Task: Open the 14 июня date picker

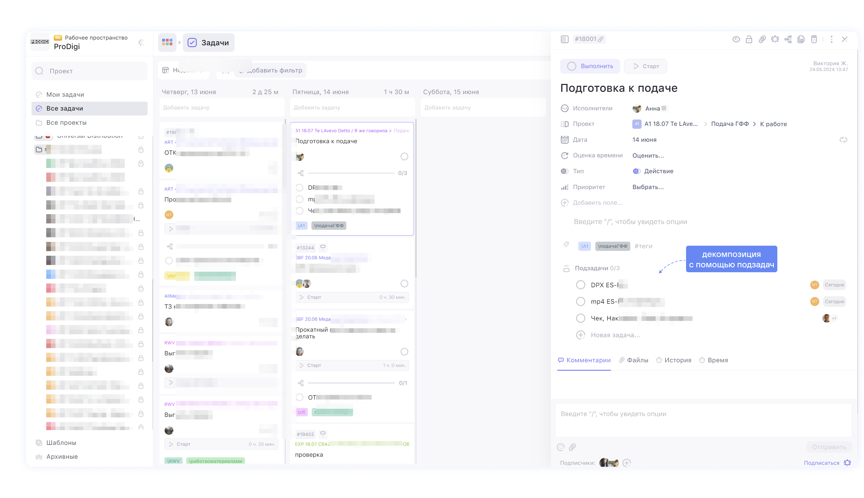Action: (x=644, y=139)
